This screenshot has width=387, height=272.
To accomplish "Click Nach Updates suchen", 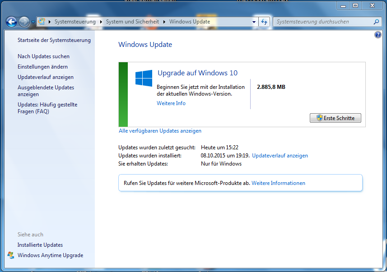I will pyautogui.click(x=43, y=56).
